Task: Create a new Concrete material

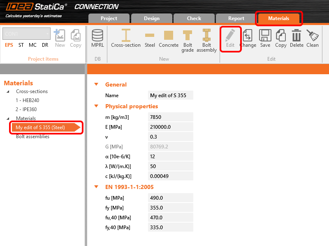Action: (169, 39)
